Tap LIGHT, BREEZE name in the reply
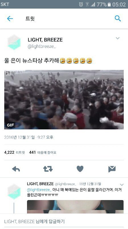Viewport: 128px width, 229px height. [x=40, y=184]
